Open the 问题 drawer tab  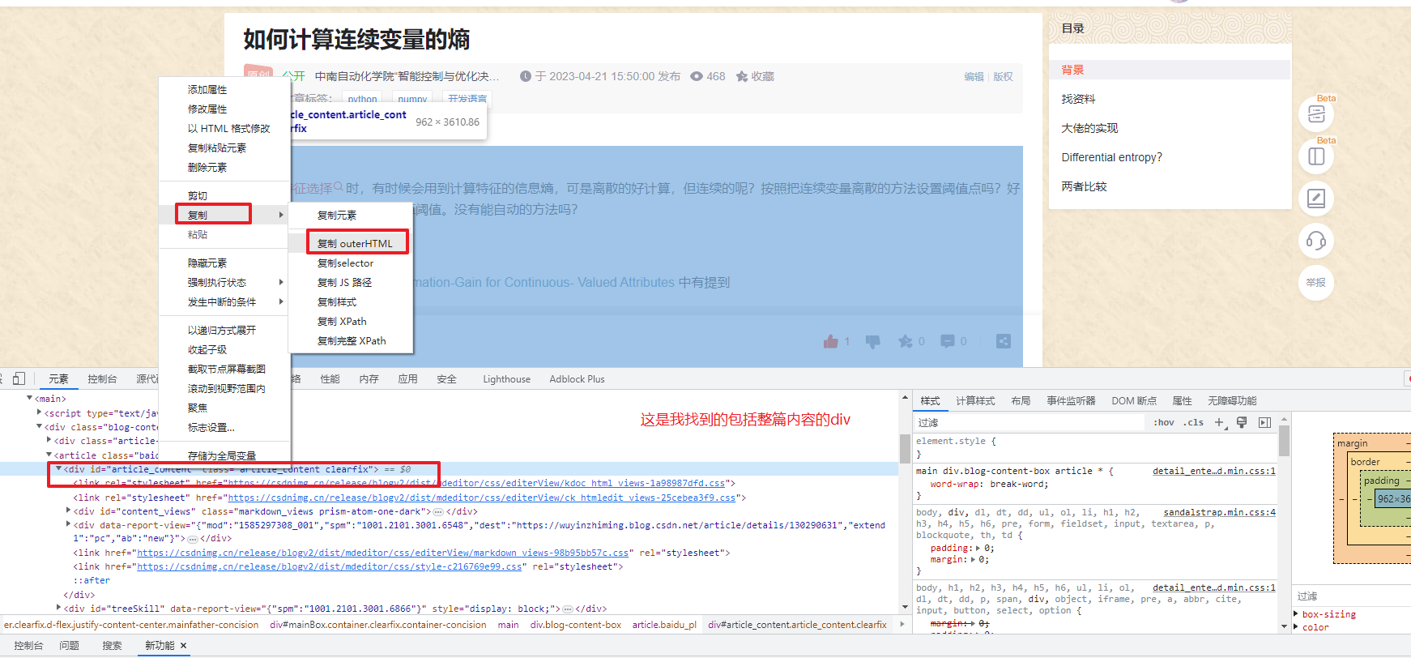tap(69, 646)
